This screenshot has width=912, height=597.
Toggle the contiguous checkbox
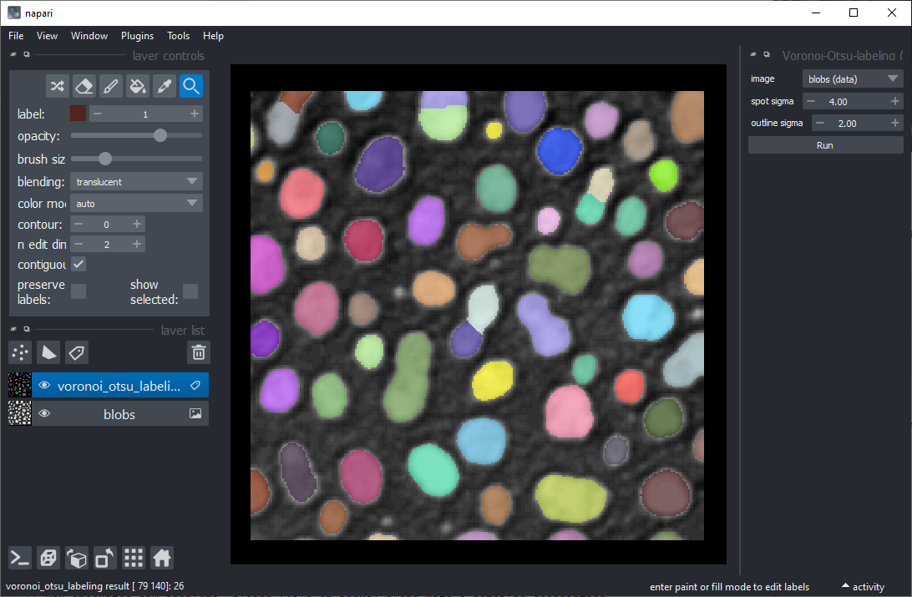tap(79, 265)
